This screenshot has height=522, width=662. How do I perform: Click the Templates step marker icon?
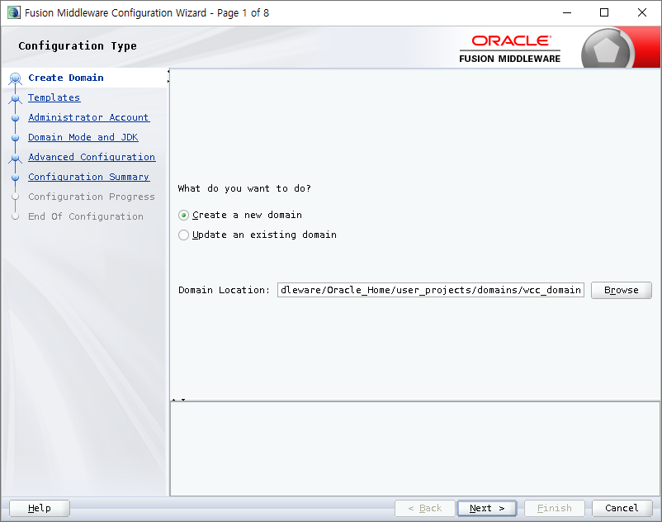tap(15, 98)
